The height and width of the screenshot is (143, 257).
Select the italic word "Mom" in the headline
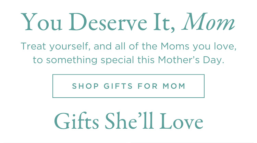click(x=208, y=22)
